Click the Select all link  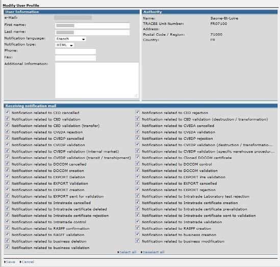point(127,252)
